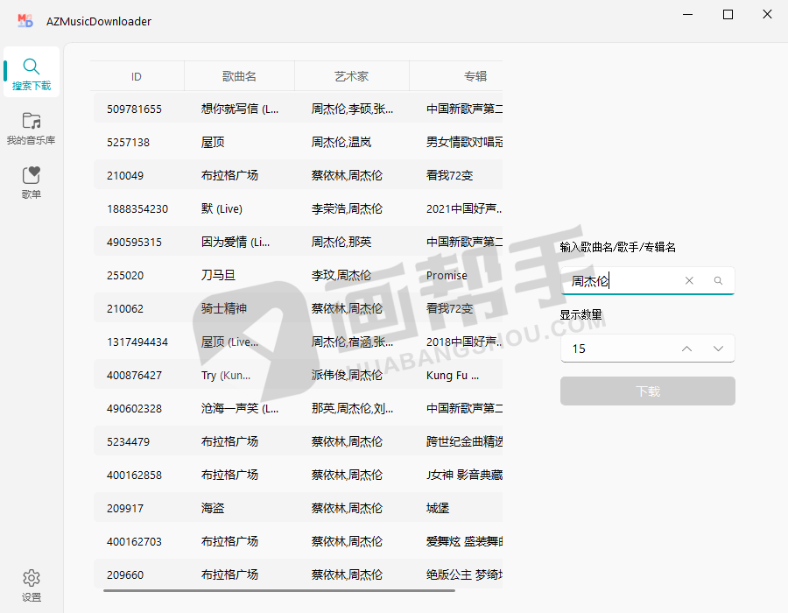This screenshot has width=788, height=613.
Task: Click album 跨世纪金曲精选
Action: coord(464,441)
